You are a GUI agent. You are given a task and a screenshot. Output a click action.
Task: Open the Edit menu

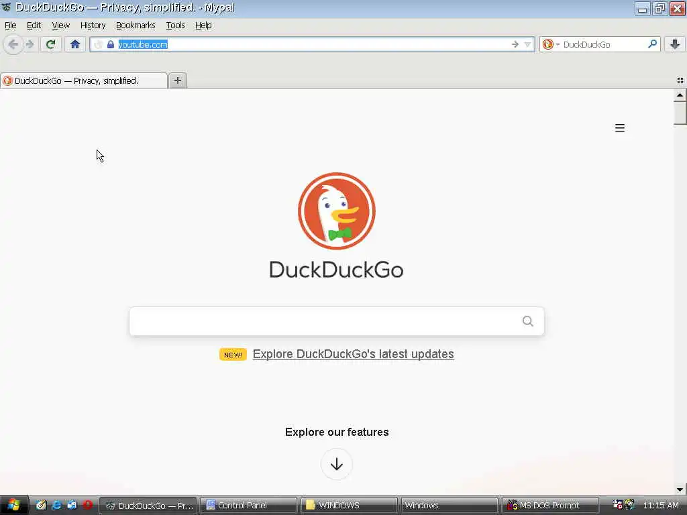pos(34,25)
